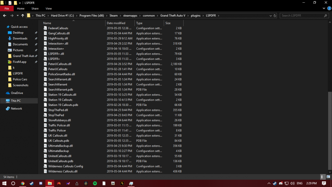
Task: Switch to the Home ribbon tab
Action: 21,9
